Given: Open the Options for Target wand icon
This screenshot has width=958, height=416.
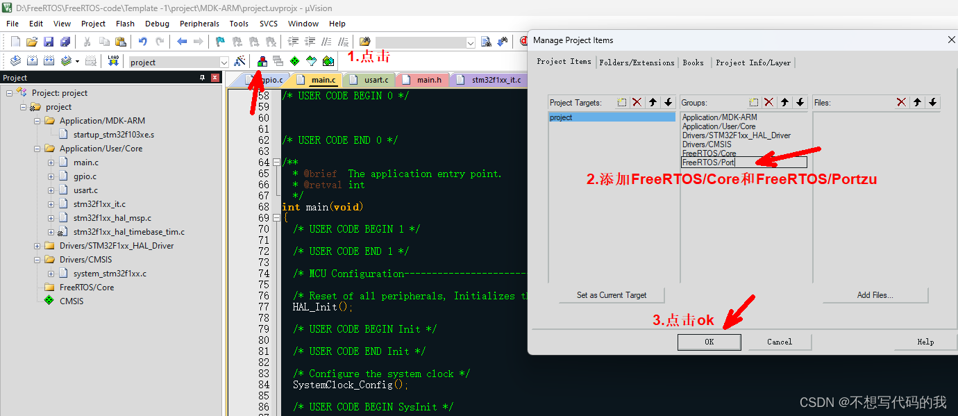Looking at the screenshot, I should pos(239,61).
